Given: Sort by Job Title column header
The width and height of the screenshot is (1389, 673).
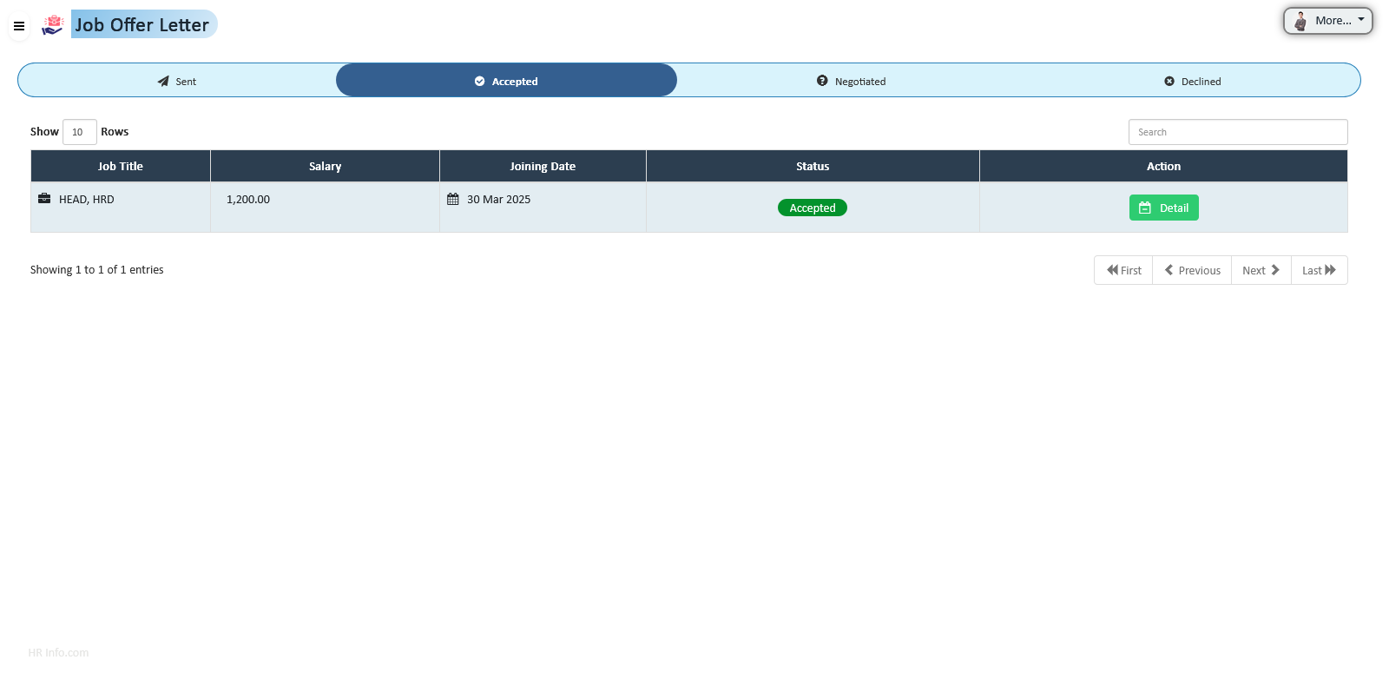Looking at the screenshot, I should [121, 166].
